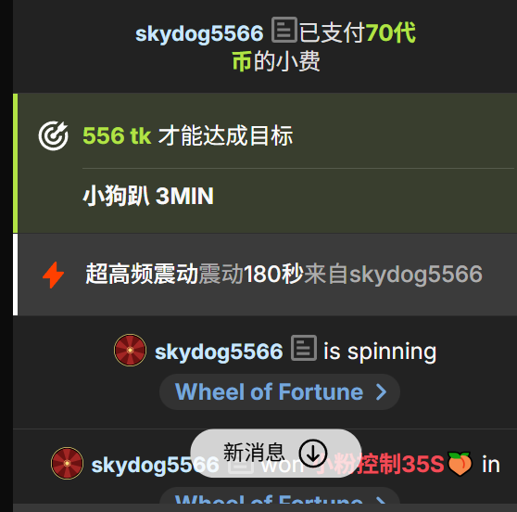Viewport: 517px width, 512px height.
Task: Open skydog5566 username in the spinning message
Action: point(219,352)
